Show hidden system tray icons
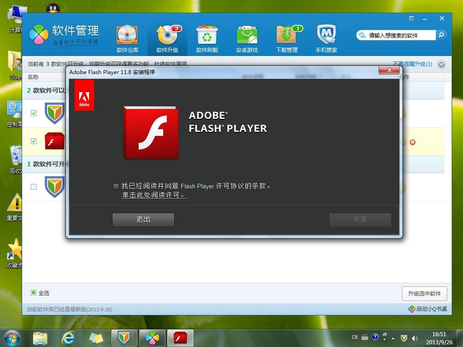Screen dimensions: 463x347 click(393, 338)
